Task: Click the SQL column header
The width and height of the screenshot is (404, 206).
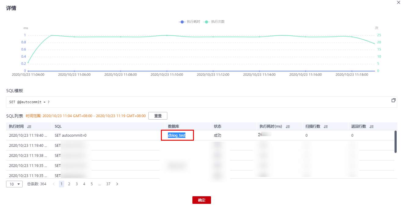Action: tap(58, 126)
